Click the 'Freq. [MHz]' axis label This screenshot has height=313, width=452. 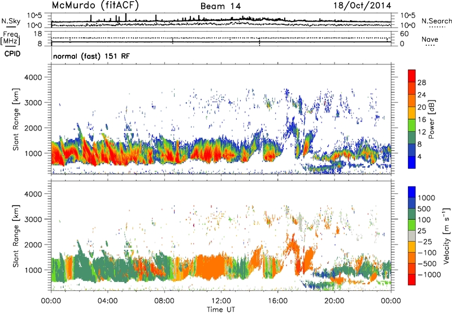pyautogui.click(x=11, y=38)
